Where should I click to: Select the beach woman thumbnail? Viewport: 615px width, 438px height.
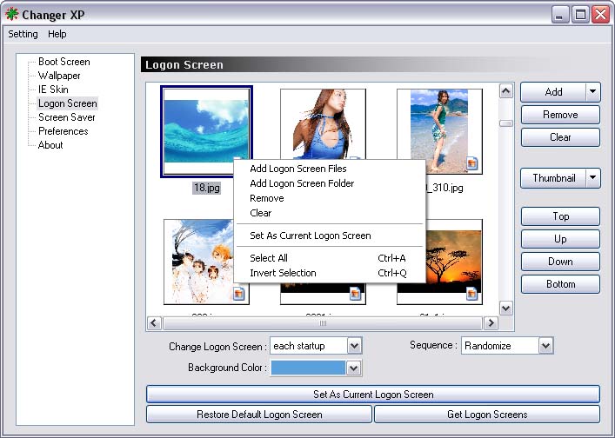click(439, 130)
